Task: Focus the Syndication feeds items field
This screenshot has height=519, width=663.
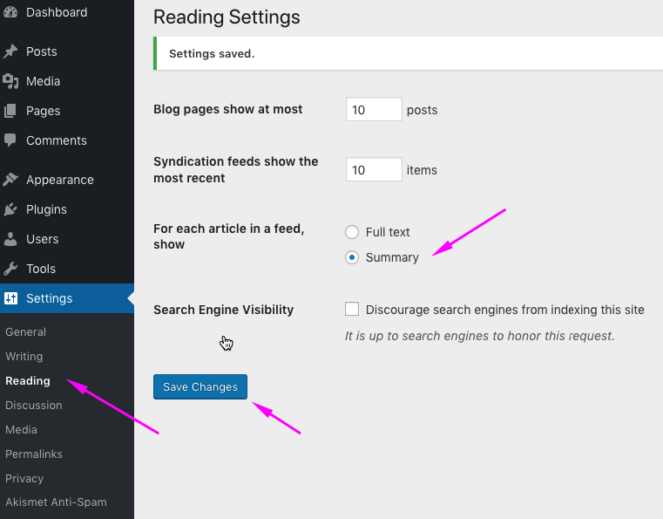Action: point(374,170)
